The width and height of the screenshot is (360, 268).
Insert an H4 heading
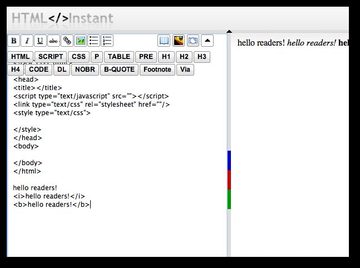[16, 70]
